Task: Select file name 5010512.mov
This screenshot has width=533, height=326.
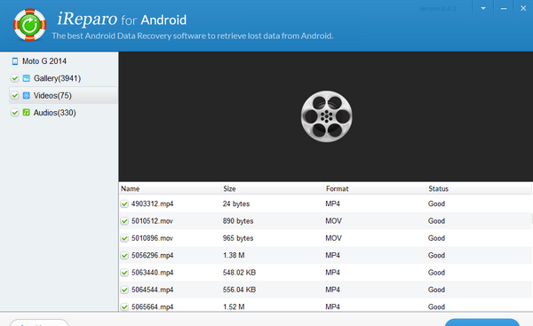Action: coord(152,221)
